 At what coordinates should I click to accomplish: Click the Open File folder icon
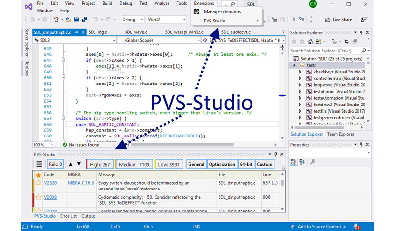click(x=68, y=20)
